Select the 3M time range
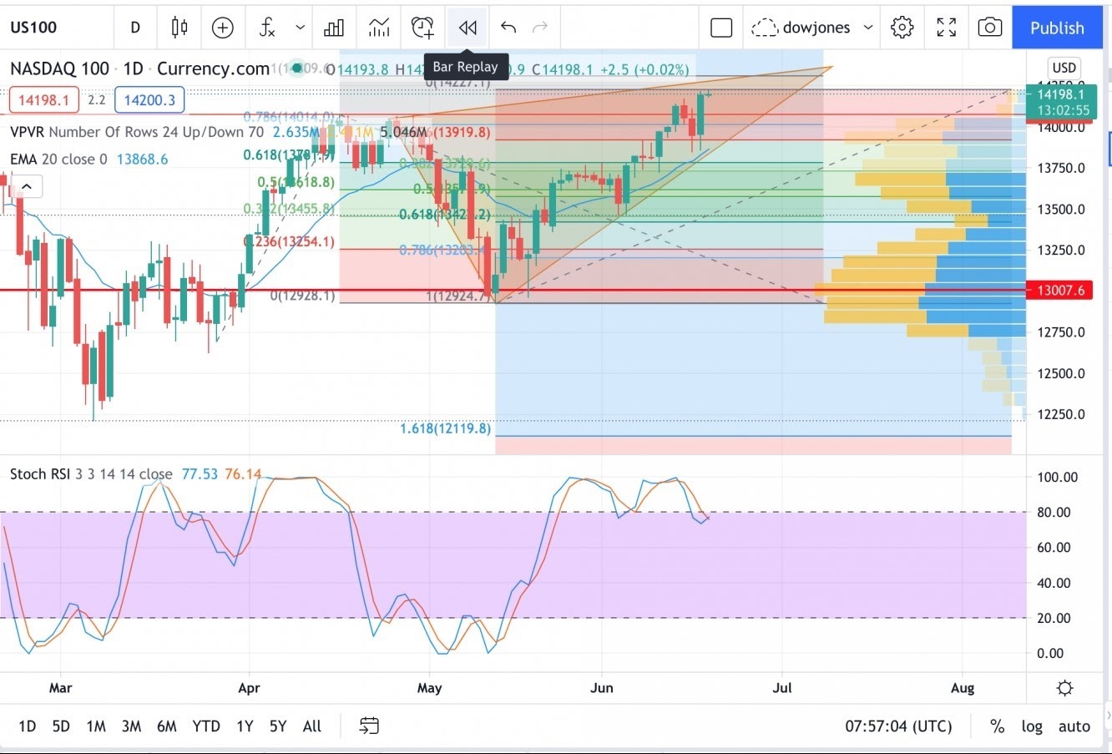 click(131, 726)
